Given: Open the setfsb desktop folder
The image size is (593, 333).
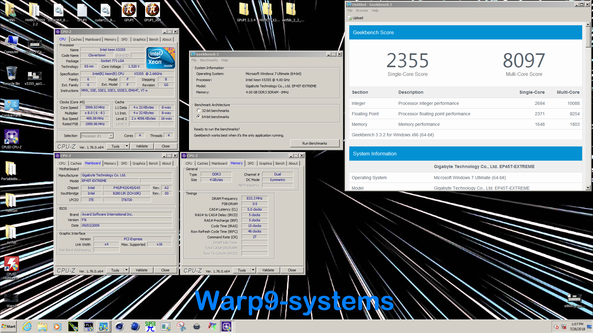Looking at the screenshot, I should tap(11, 234).
